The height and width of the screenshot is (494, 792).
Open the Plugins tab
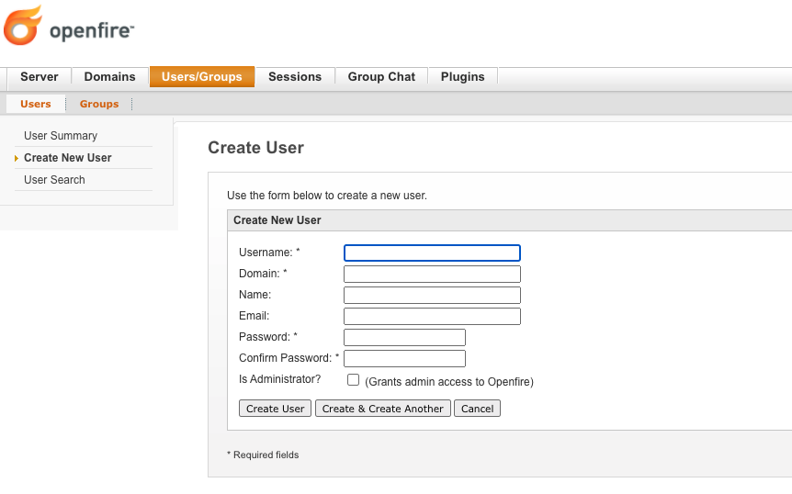pos(463,77)
